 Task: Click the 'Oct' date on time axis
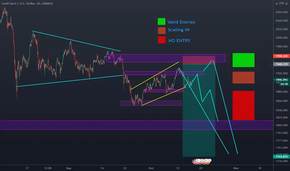(151, 168)
